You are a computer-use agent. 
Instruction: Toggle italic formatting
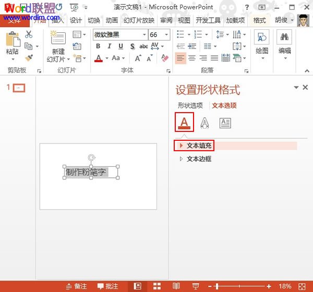(110, 46)
